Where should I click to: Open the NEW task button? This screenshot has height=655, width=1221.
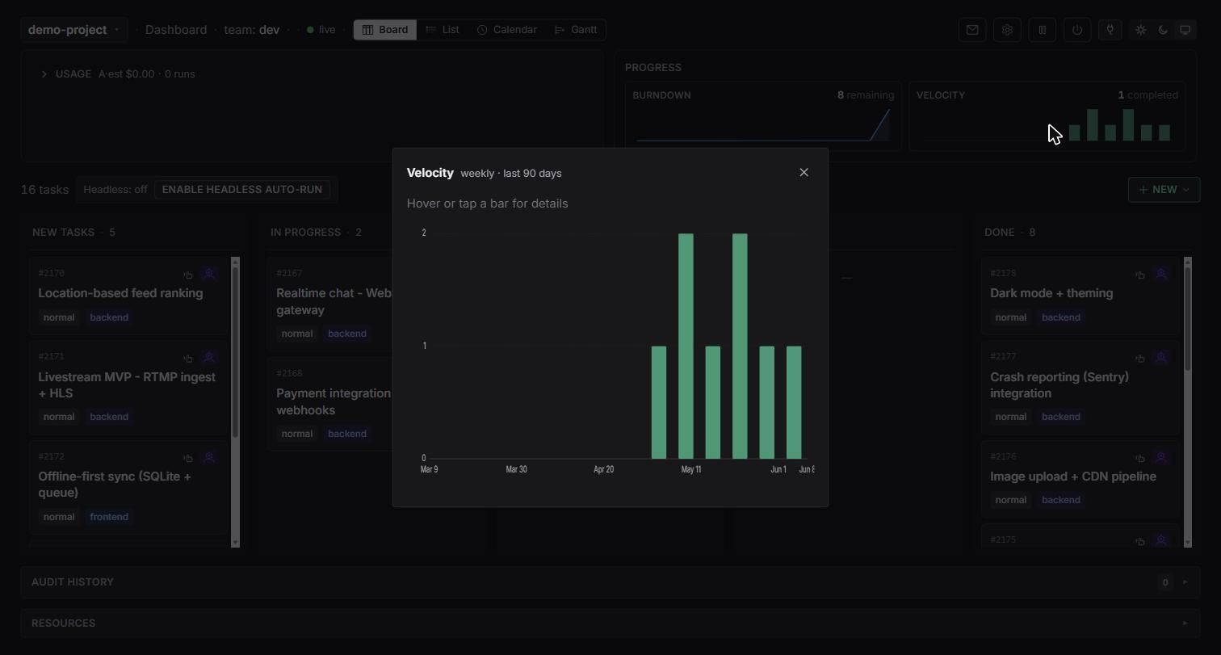1164,190
